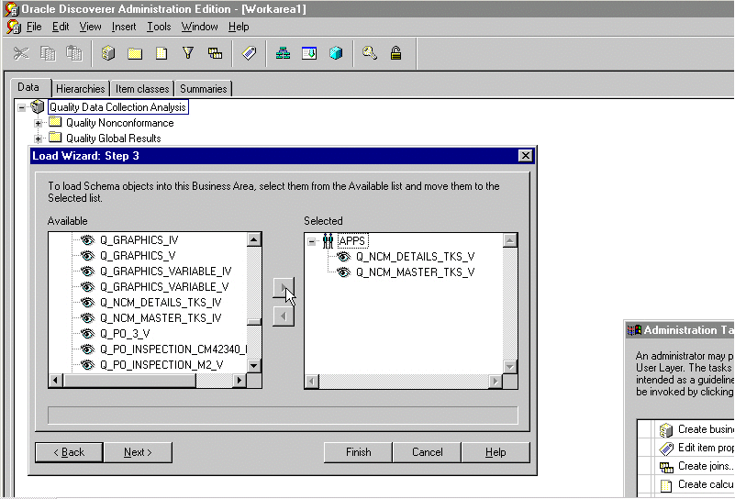Click the New Condition funnel icon
Screen dimensions: 735x499
(x=188, y=53)
